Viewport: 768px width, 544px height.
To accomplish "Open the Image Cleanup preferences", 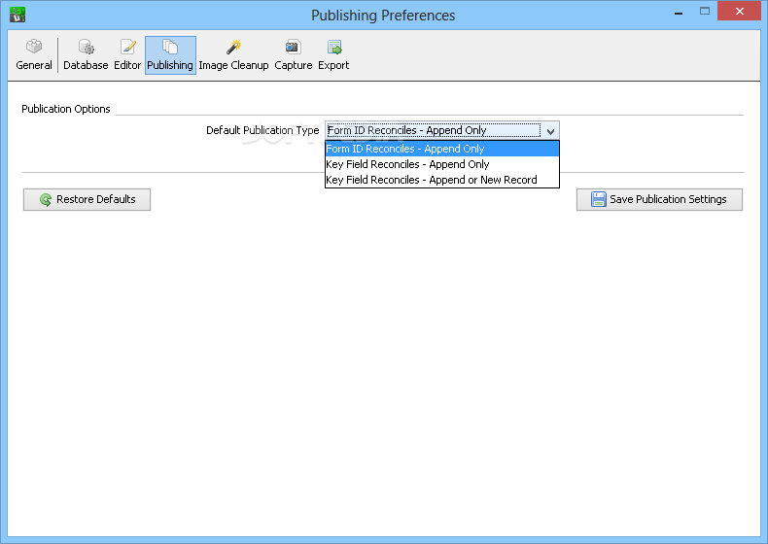I will [x=233, y=54].
